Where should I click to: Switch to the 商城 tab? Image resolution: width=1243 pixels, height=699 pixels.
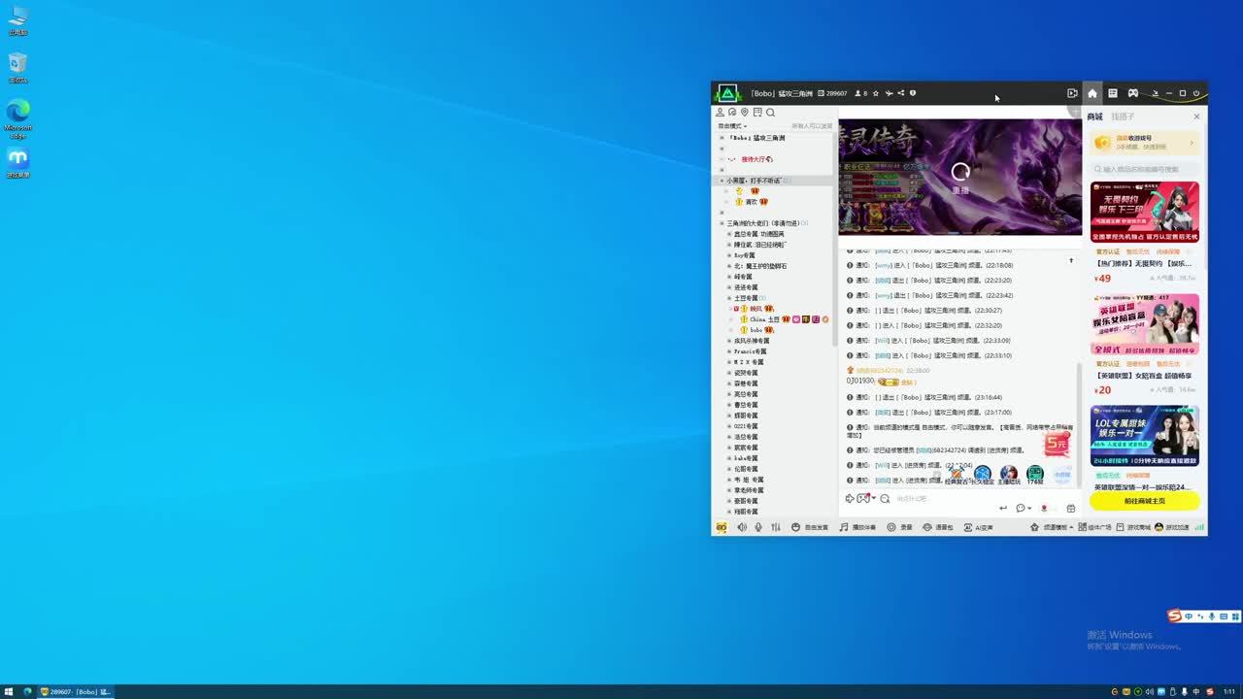pyautogui.click(x=1095, y=116)
